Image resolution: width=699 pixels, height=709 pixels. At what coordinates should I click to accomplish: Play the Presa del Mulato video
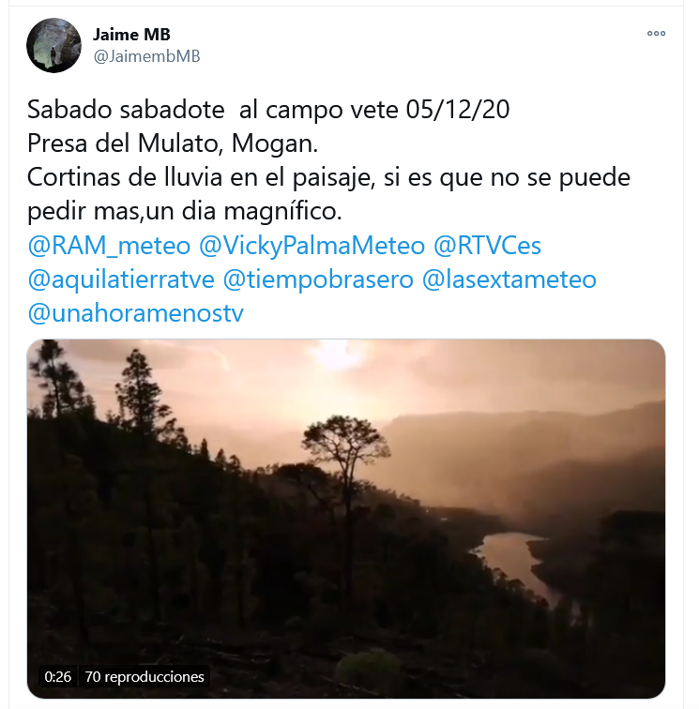pos(346,519)
